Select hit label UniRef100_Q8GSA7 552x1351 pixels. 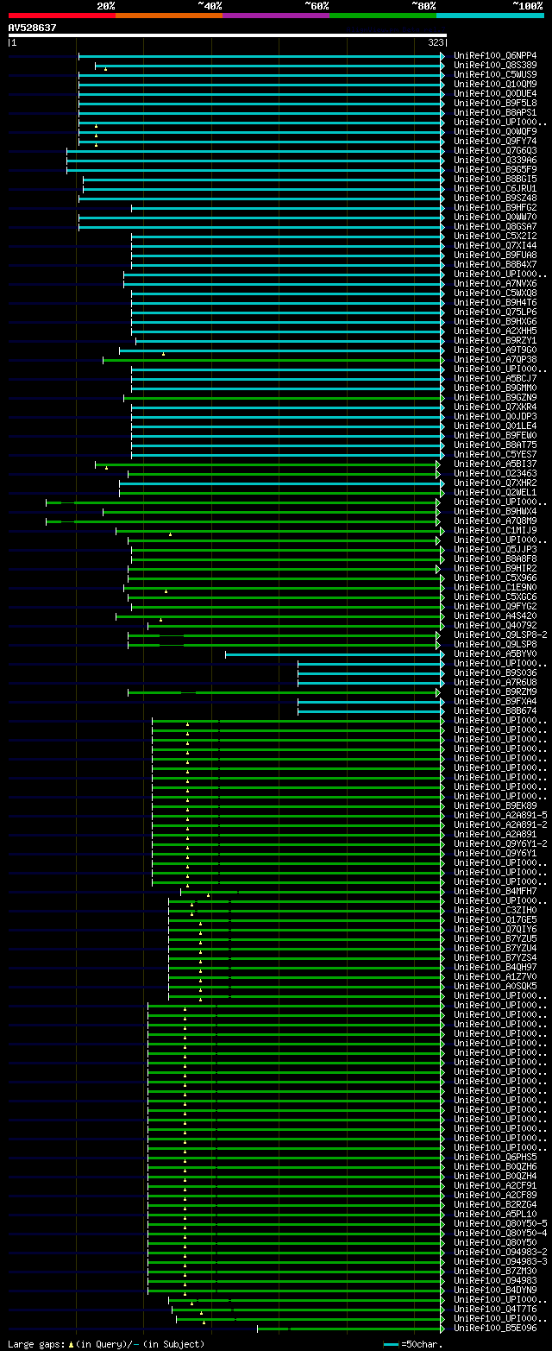click(495, 227)
